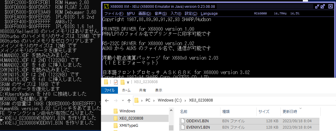
Task: Open XEiJ 画面(D) menu
Action: point(145,14)
